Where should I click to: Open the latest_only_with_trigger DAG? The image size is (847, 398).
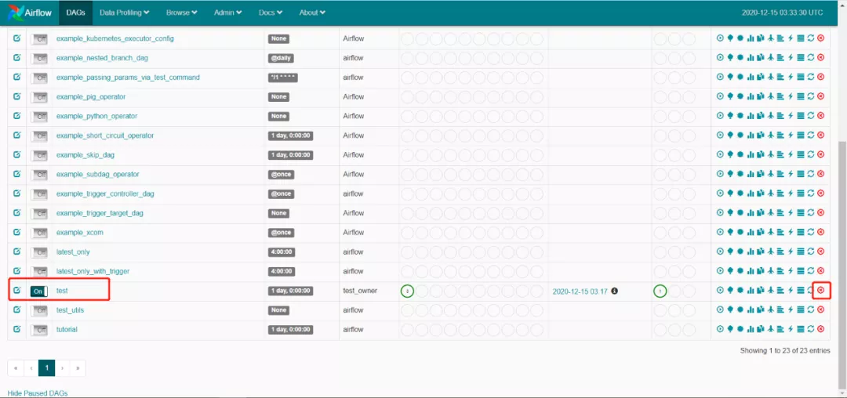[x=93, y=271]
